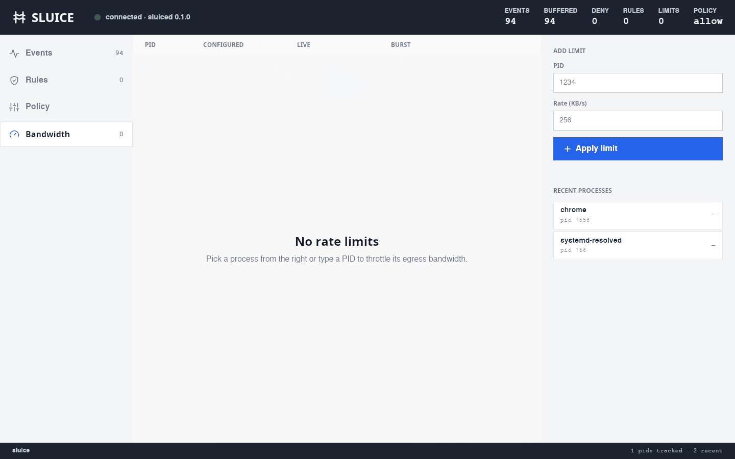Click the PID column header
Image resolution: width=735 pixels, height=459 pixels.
(150, 45)
